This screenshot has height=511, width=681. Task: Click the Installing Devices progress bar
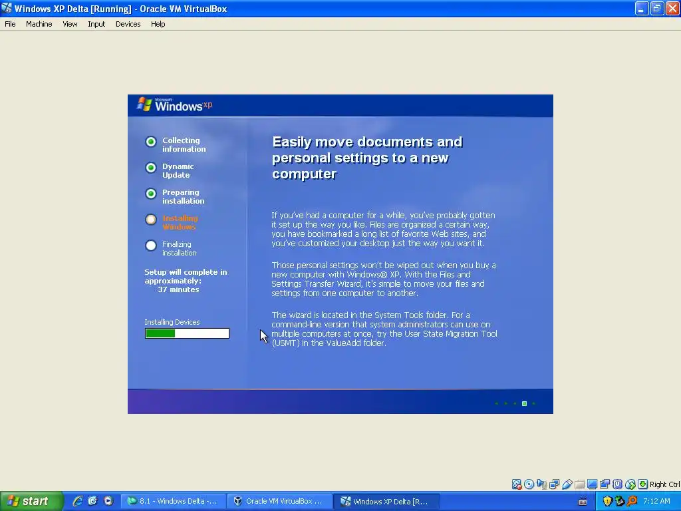click(x=187, y=333)
